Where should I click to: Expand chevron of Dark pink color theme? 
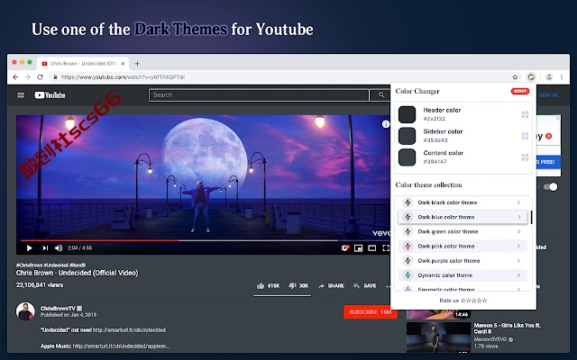[518, 246]
